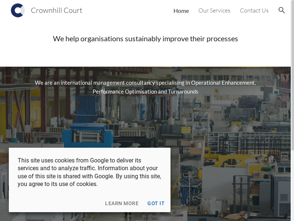This screenshot has height=221, width=294.
Task: Click the Crownhill Court circular logo icon
Action: pos(18,10)
